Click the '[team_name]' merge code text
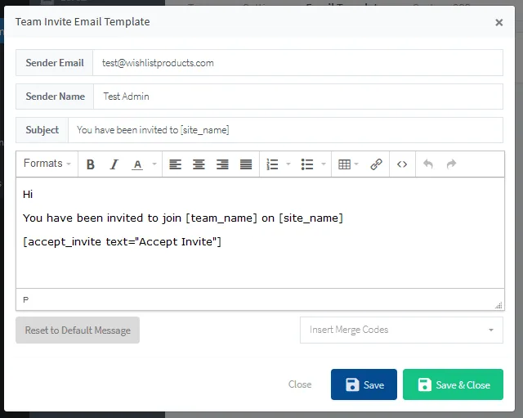Screen dimensions: 523x418 221,218
